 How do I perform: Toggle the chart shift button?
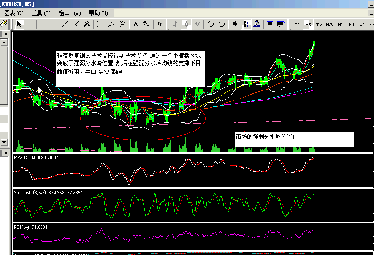coord(246,24)
